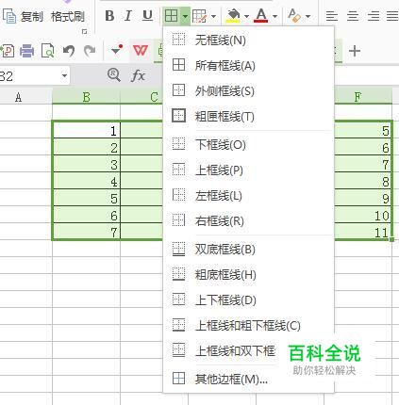Screen dimensions: 399x405
Task: Click the magnifier zoom icon near fx
Action: [x=113, y=75]
